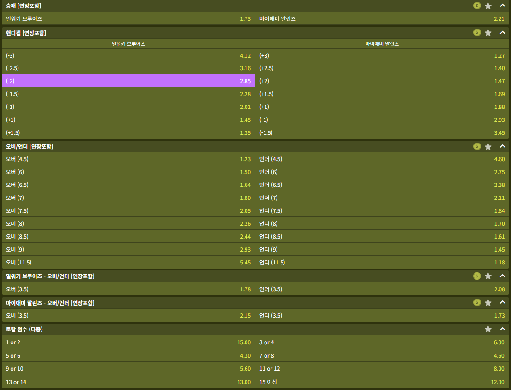Screen dimensions: 511x390
Task: Select 밀워키 handicap (-1) at 2.01
Action: click(x=128, y=107)
